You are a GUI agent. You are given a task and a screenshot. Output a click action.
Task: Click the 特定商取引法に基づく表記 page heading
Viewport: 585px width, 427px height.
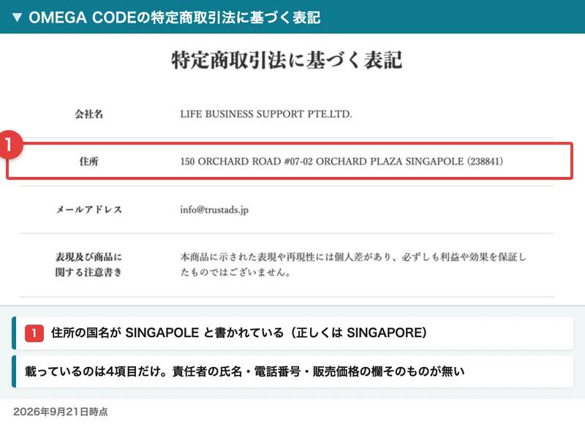tap(287, 60)
